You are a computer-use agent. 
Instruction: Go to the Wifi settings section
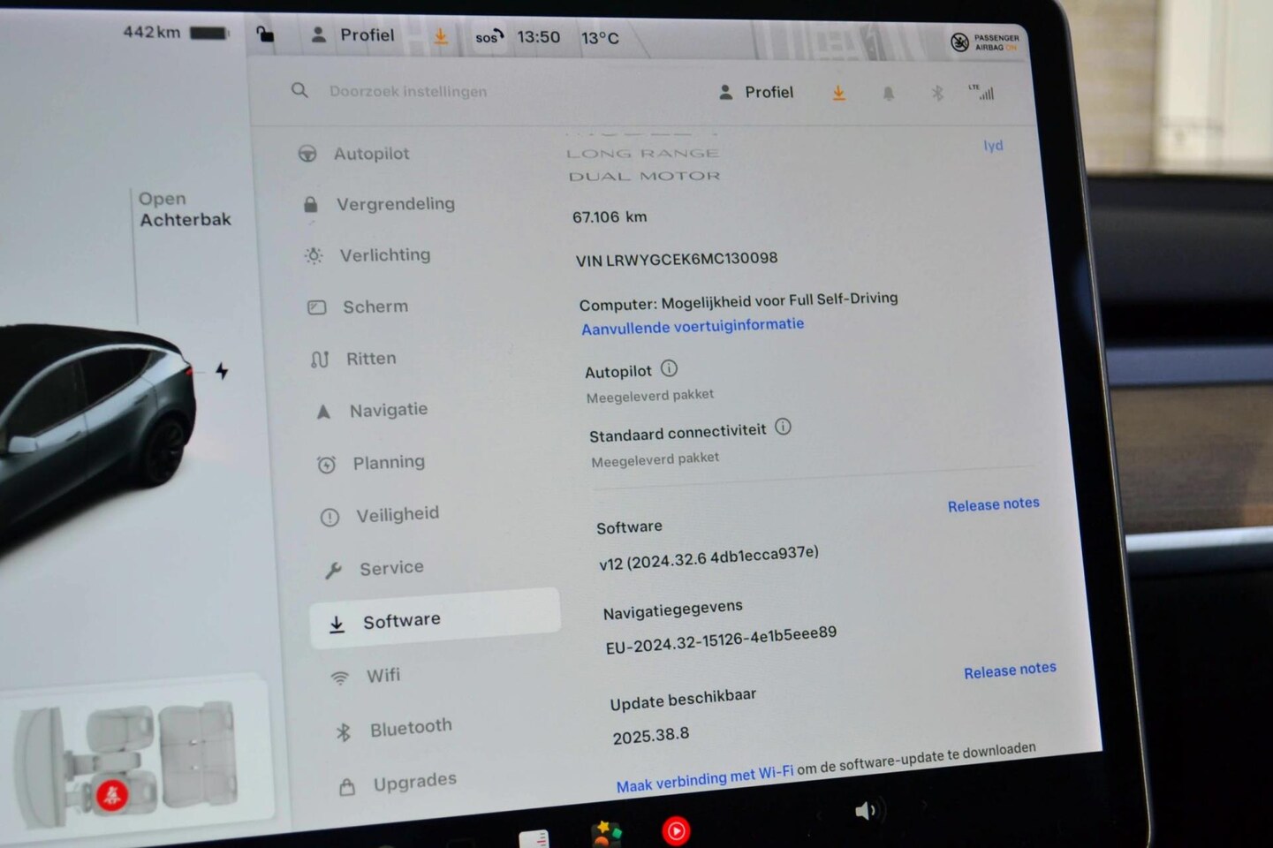(383, 676)
